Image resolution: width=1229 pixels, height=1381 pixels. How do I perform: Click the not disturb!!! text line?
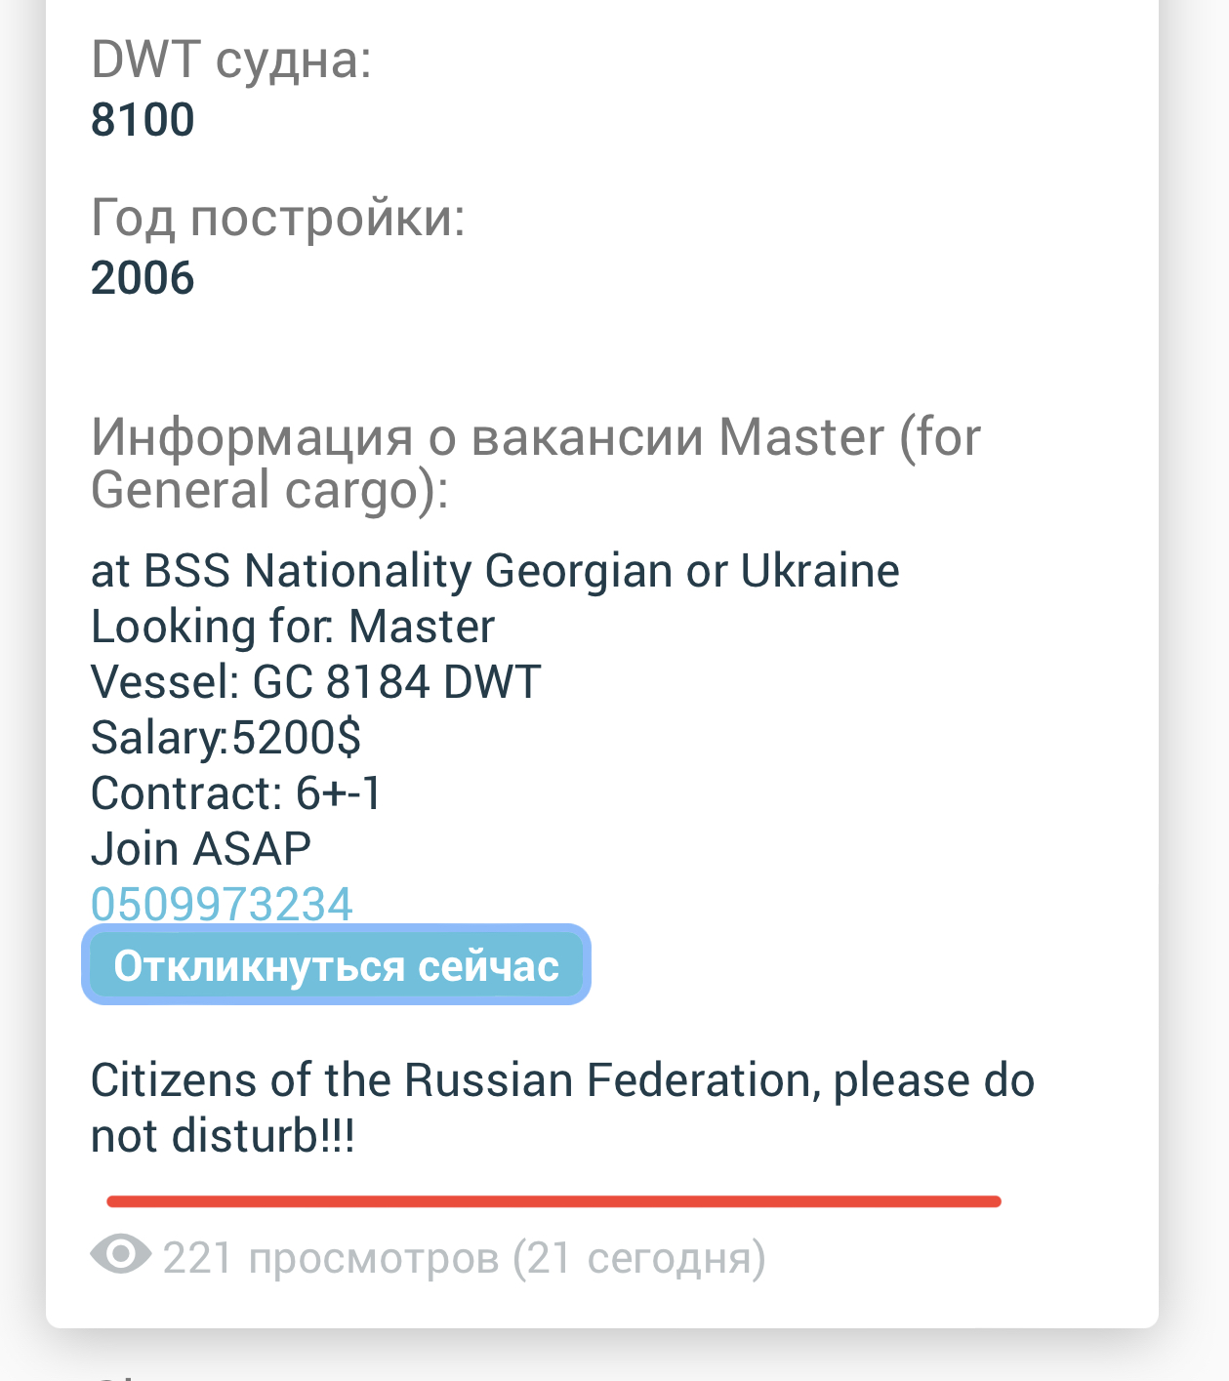(x=223, y=1136)
